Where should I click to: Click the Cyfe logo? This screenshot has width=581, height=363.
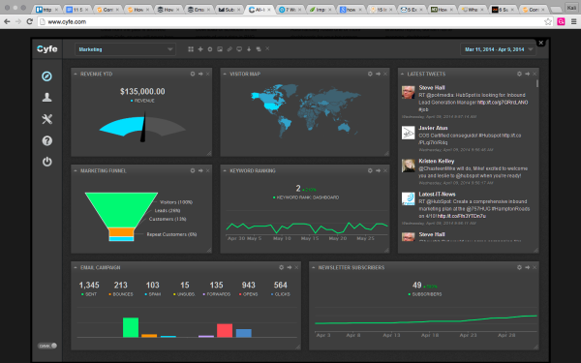[47, 49]
